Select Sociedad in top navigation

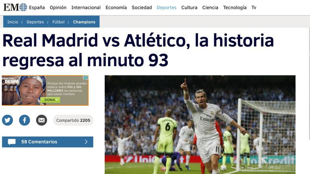142,8
